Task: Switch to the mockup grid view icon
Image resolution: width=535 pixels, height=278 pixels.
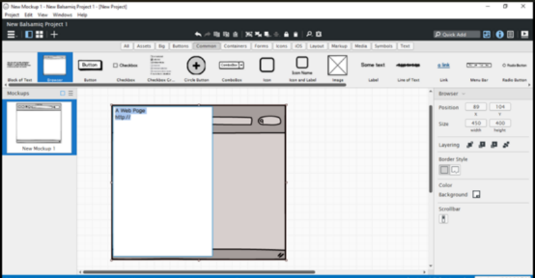Action: coord(39,35)
